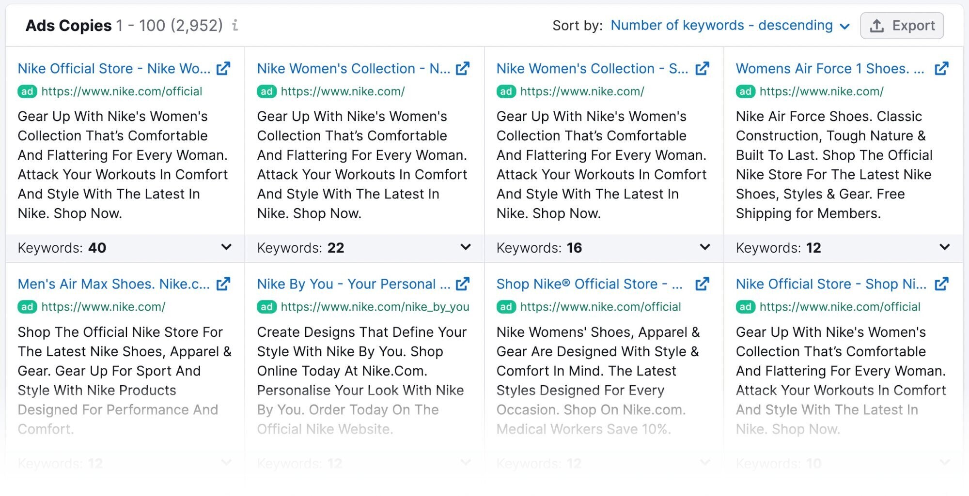Viewport: 969px width, 496px height.
Task: Expand the Keywords: 12 list under Womens Air Force 1 Shoes
Action: [944, 247]
